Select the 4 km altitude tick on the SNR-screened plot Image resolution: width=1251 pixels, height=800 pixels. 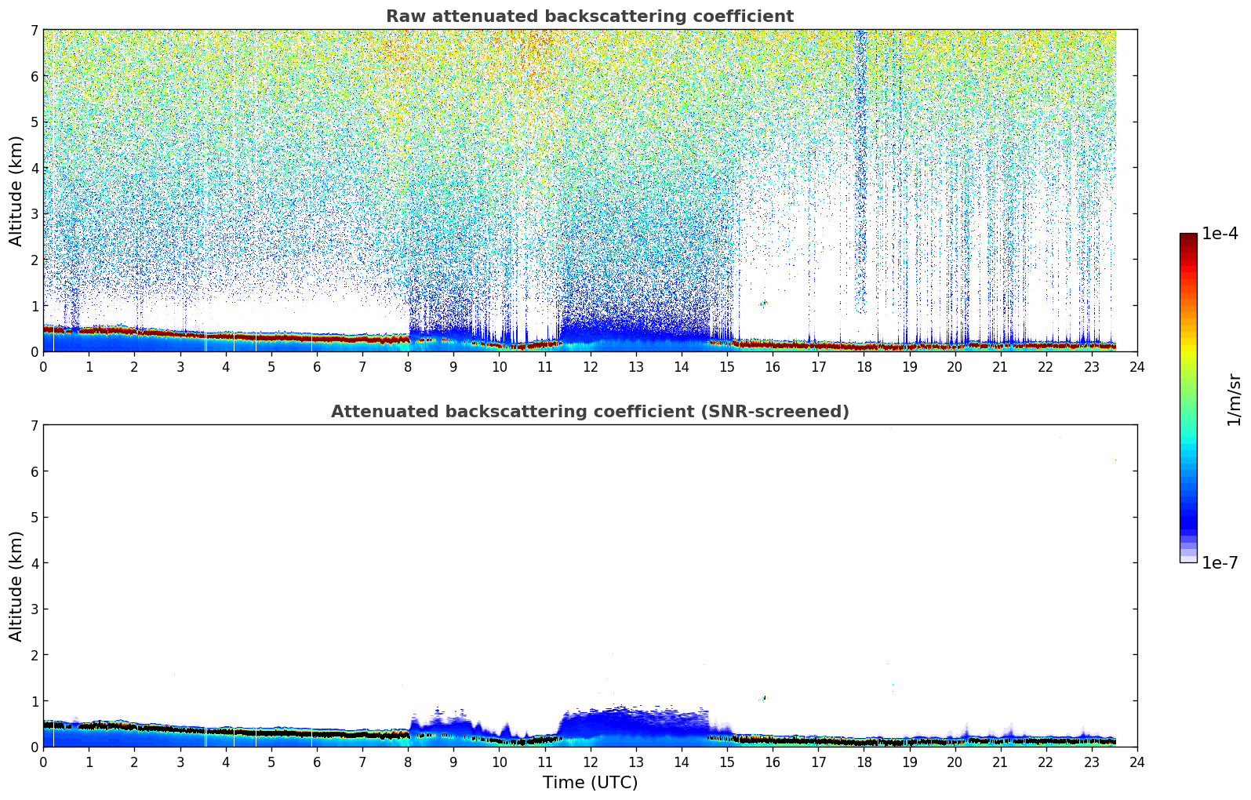(x=35, y=563)
